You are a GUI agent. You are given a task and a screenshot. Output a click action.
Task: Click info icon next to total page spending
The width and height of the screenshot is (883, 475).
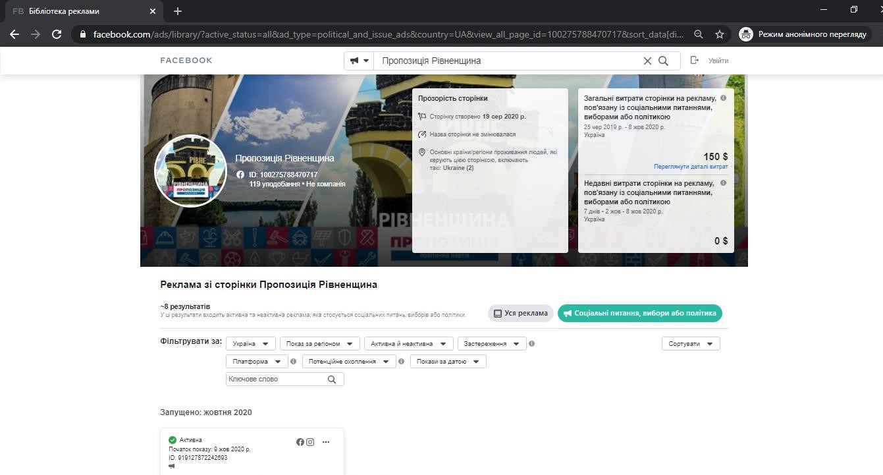[x=723, y=98]
